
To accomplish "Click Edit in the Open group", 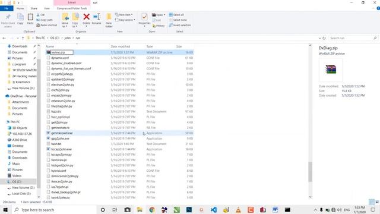I will pyautogui.click(x=157, y=20).
